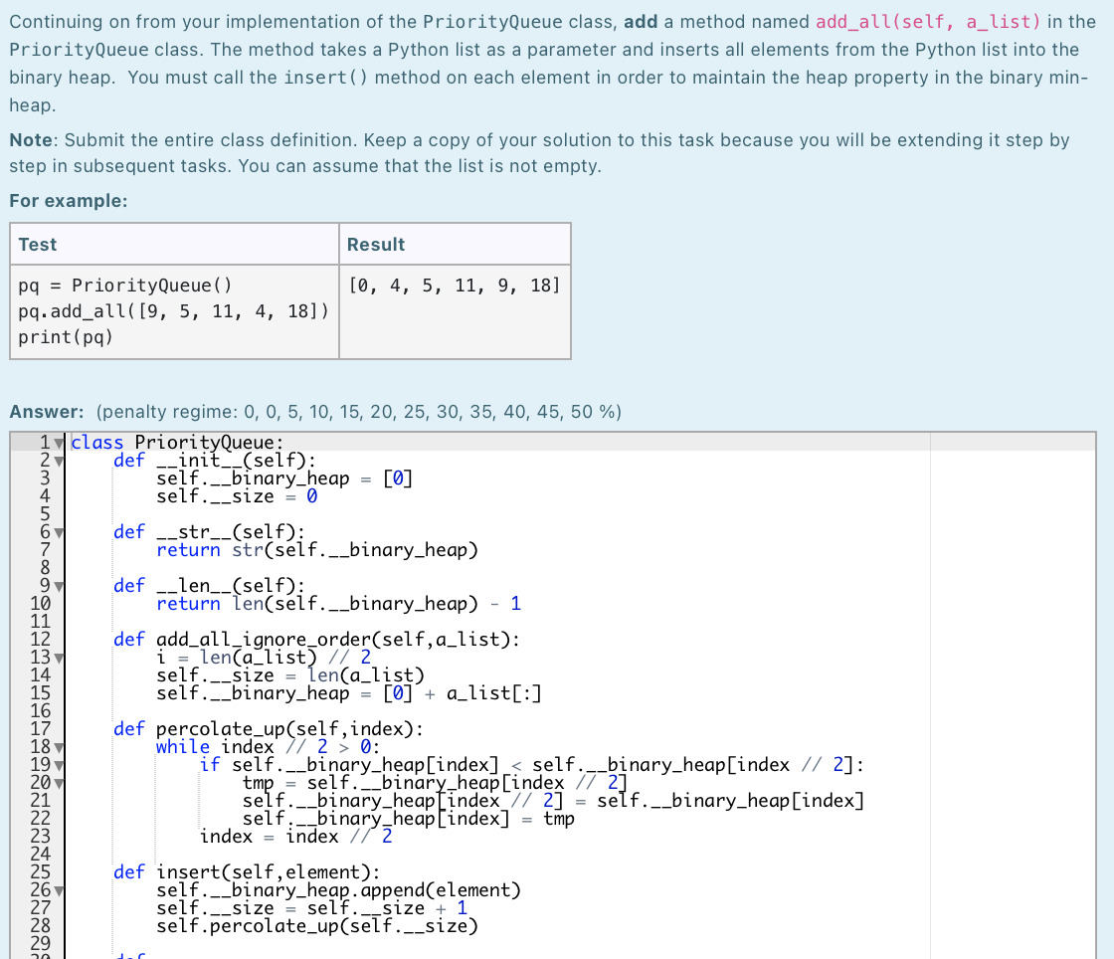Click line number 24 in the editor gutter

coord(41,854)
